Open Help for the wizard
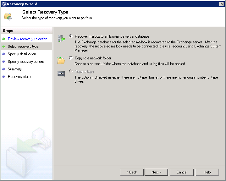Viewport: 226px width, 181px height. [207, 172]
